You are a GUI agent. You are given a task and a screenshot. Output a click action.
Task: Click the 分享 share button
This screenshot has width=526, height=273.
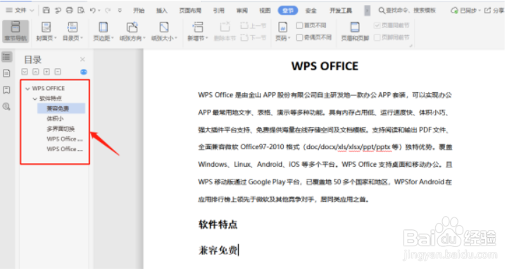[x=494, y=11]
